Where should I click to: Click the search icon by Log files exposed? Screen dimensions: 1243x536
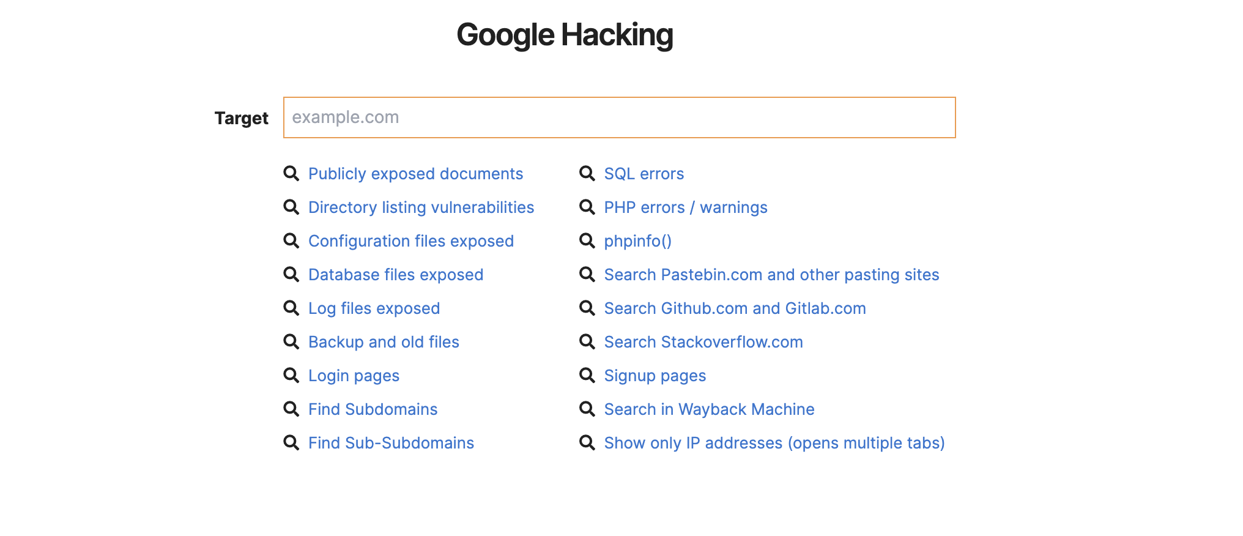click(x=291, y=308)
